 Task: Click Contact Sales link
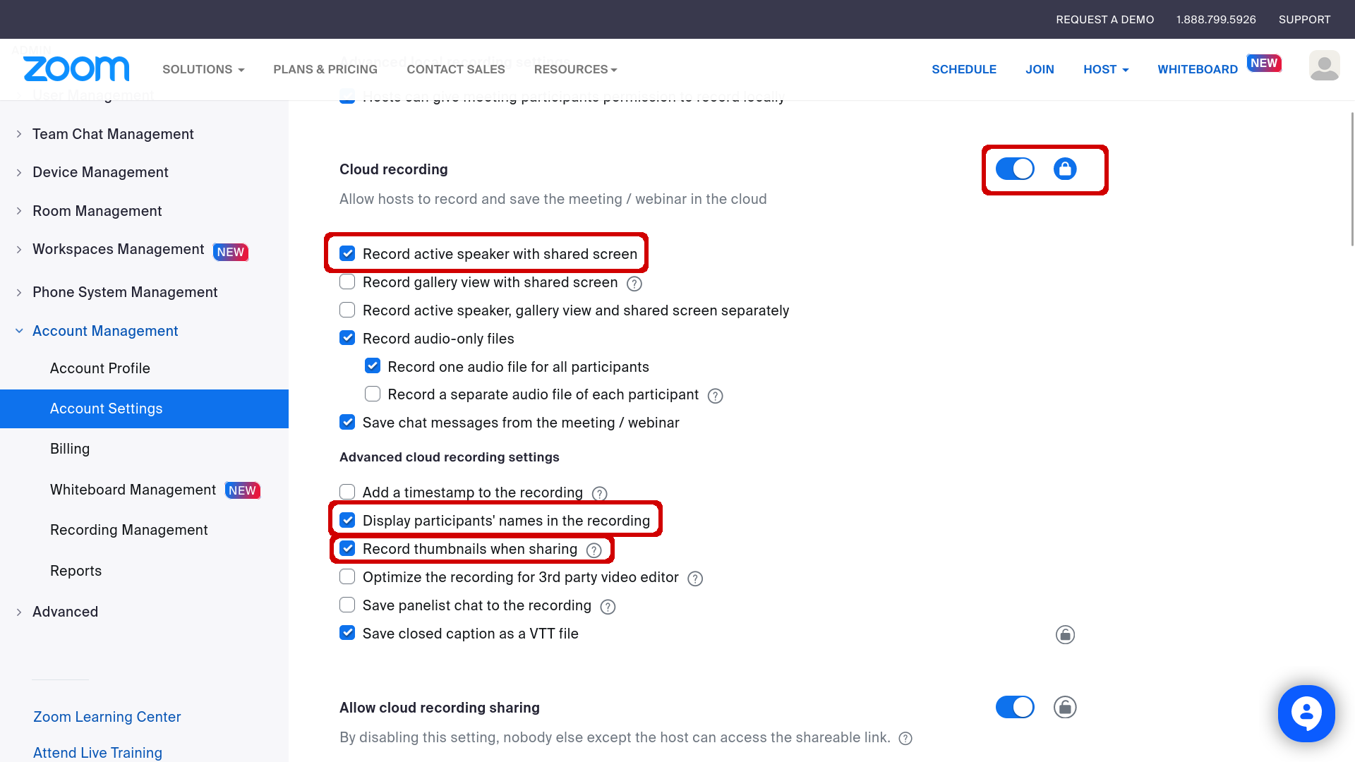[456, 69]
